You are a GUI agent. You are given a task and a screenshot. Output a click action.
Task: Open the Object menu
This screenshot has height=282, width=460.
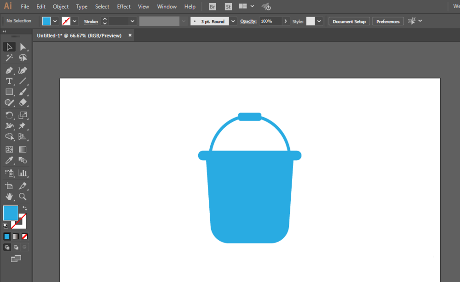[x=61, y=7]
